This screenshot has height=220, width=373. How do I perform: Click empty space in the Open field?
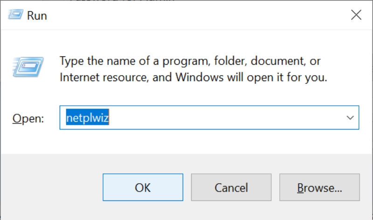pyautogui.click(x=224, y=118)
